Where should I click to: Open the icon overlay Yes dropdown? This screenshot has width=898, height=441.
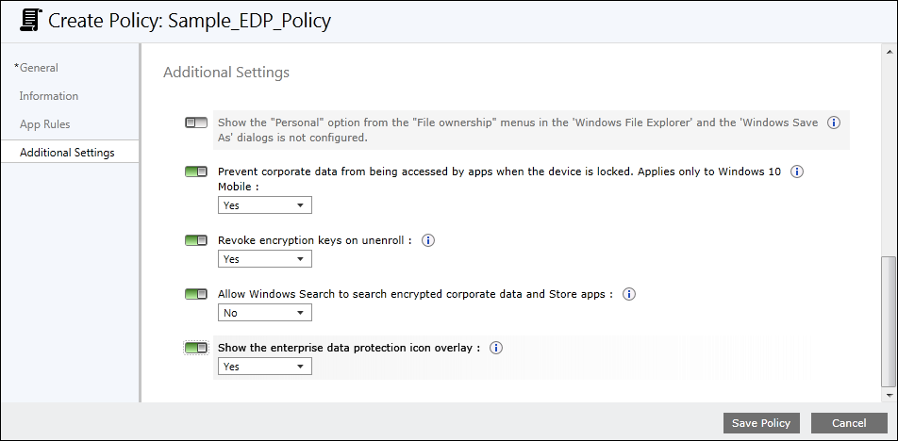[264, 367]
